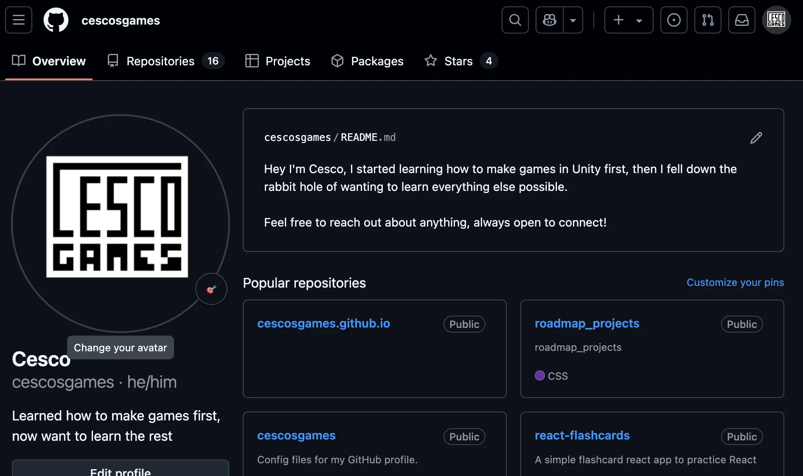This screenshot has height=476, width=803.
Task: Click the Stars count badge 4
Action: click(489, 61)
